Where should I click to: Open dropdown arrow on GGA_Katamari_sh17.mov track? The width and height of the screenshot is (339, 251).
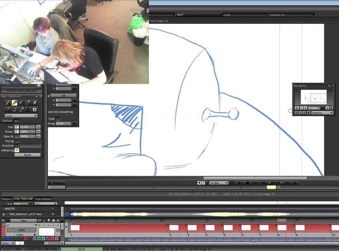point(58,214)
